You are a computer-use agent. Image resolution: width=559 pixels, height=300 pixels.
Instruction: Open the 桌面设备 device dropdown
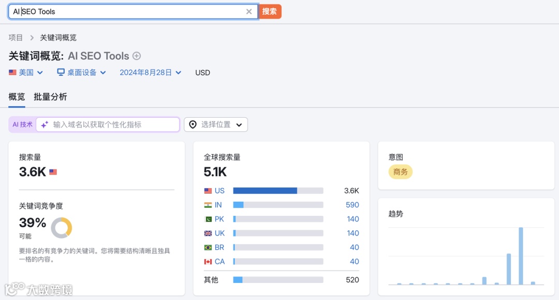(x=82, y=72)
